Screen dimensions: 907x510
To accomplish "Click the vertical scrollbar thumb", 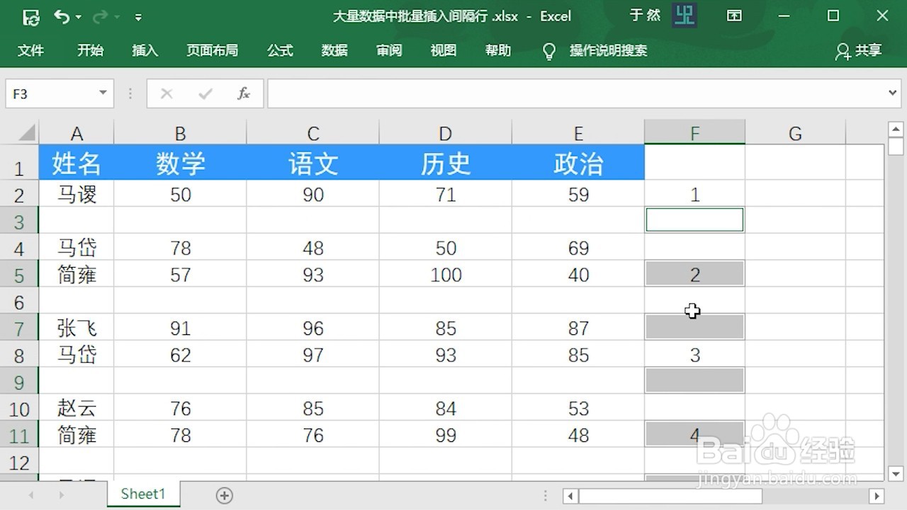I will point(896,146).
